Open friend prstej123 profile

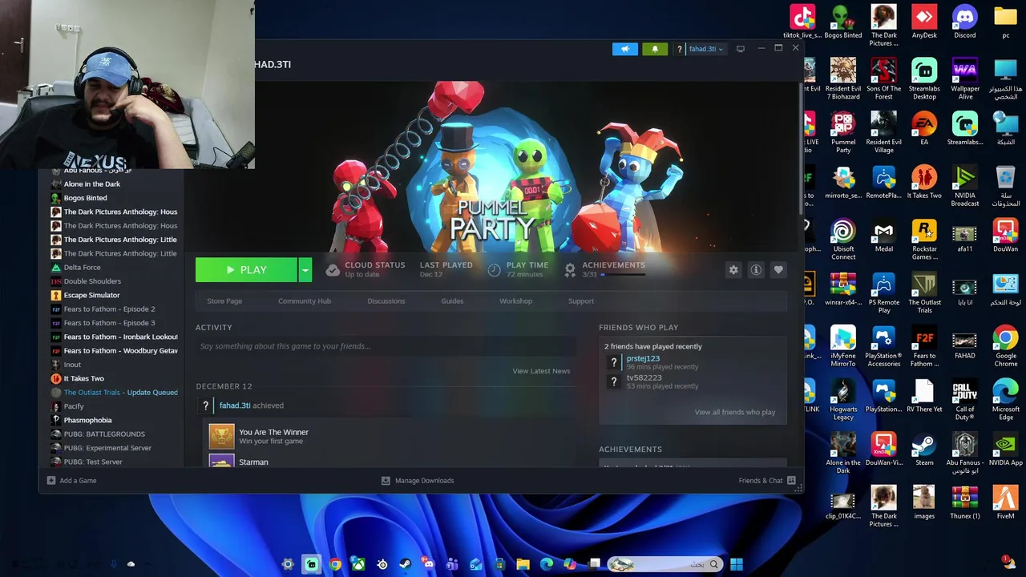[643, 358]
